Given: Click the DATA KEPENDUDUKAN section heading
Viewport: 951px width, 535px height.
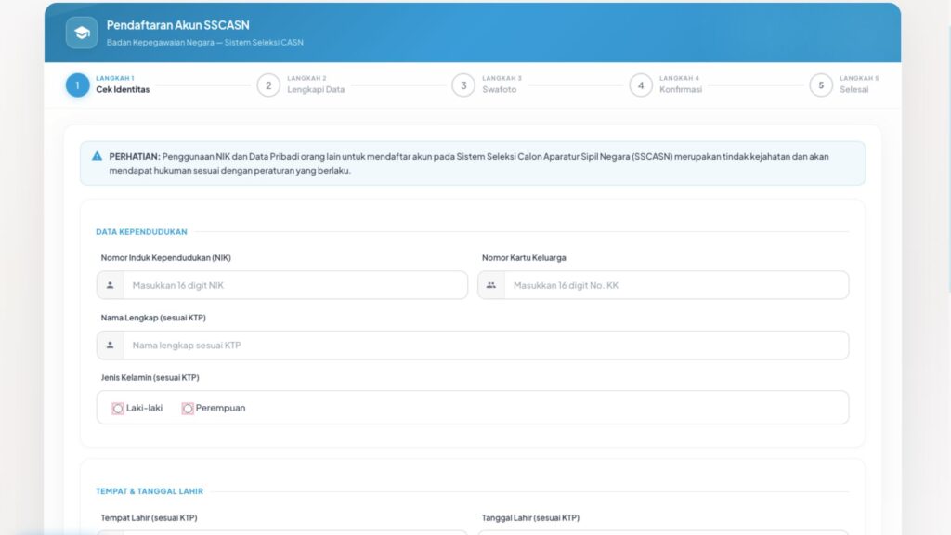Looking at the screenshot, I should (141, 231).
